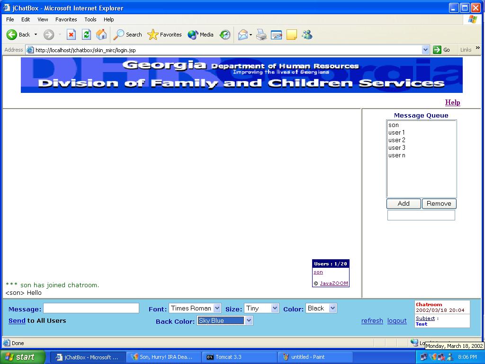Expand the Links toolbar chevron
Viewport: 485px width, 364px height.
478,48
